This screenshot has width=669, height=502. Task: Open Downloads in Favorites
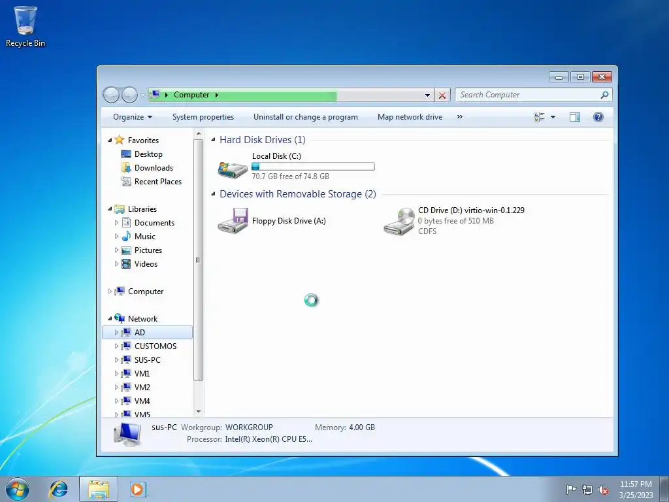coord(154,168)
